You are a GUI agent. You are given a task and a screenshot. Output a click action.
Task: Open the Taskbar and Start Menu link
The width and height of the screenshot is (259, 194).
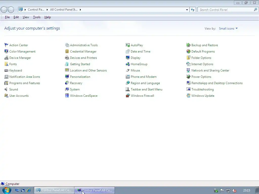146,89
